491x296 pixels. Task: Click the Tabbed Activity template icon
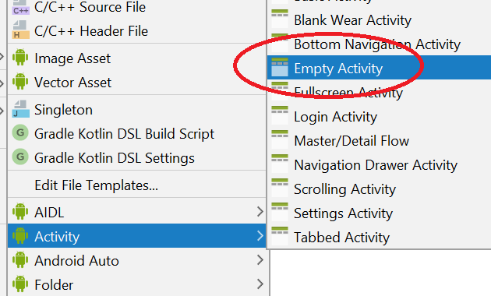point(280,235)
